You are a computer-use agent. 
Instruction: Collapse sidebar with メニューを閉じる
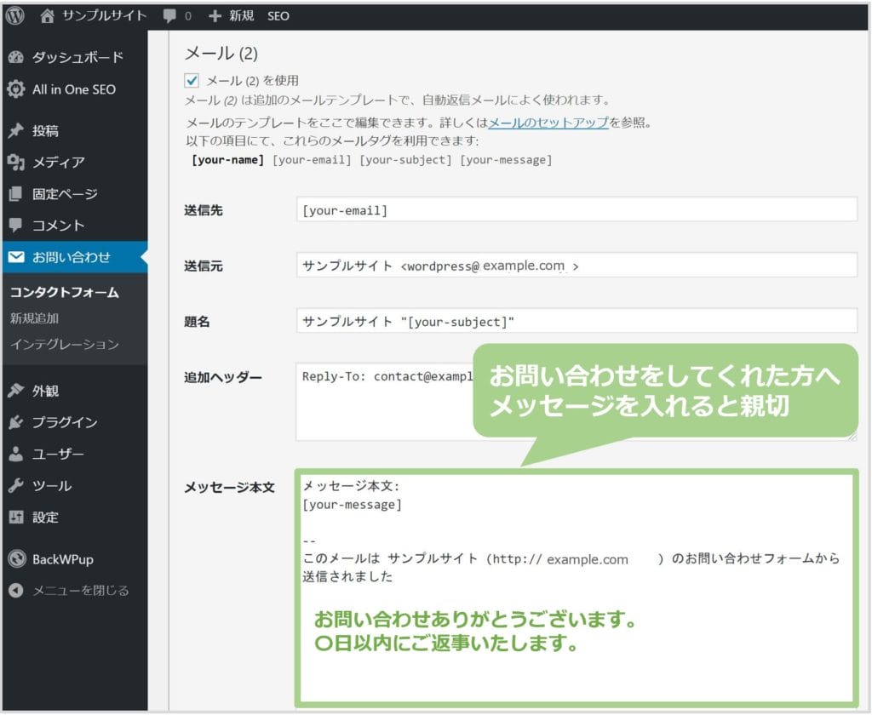click(80, 591)
